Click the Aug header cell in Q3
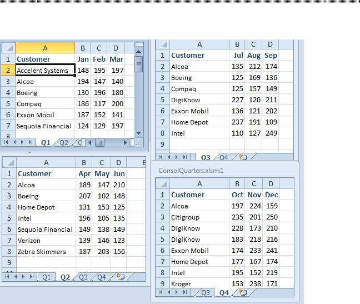This screenshot has width=360, height=304. (x=253, y=56)
